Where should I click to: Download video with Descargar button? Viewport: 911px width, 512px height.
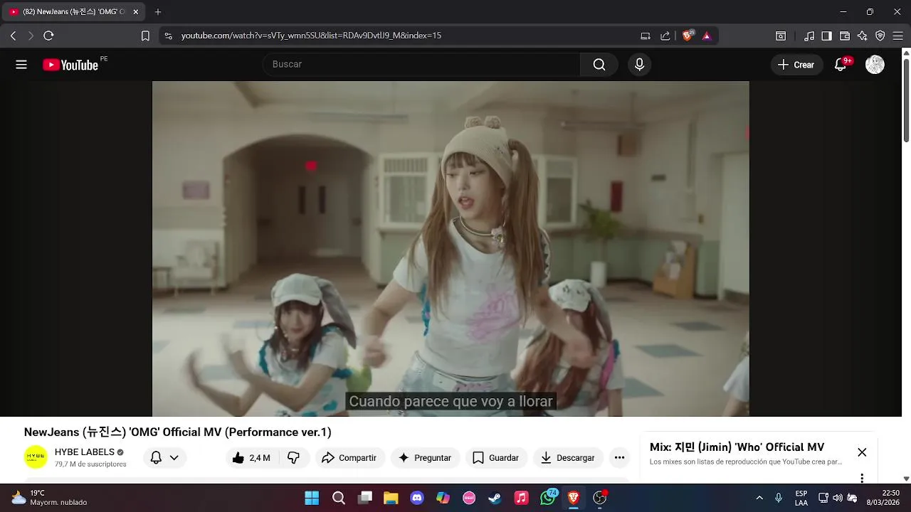(568, 458)
